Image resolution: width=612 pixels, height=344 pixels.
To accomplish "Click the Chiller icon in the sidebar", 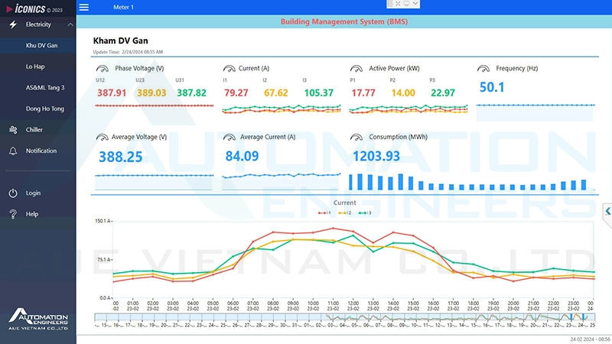I will pos(13,130).
